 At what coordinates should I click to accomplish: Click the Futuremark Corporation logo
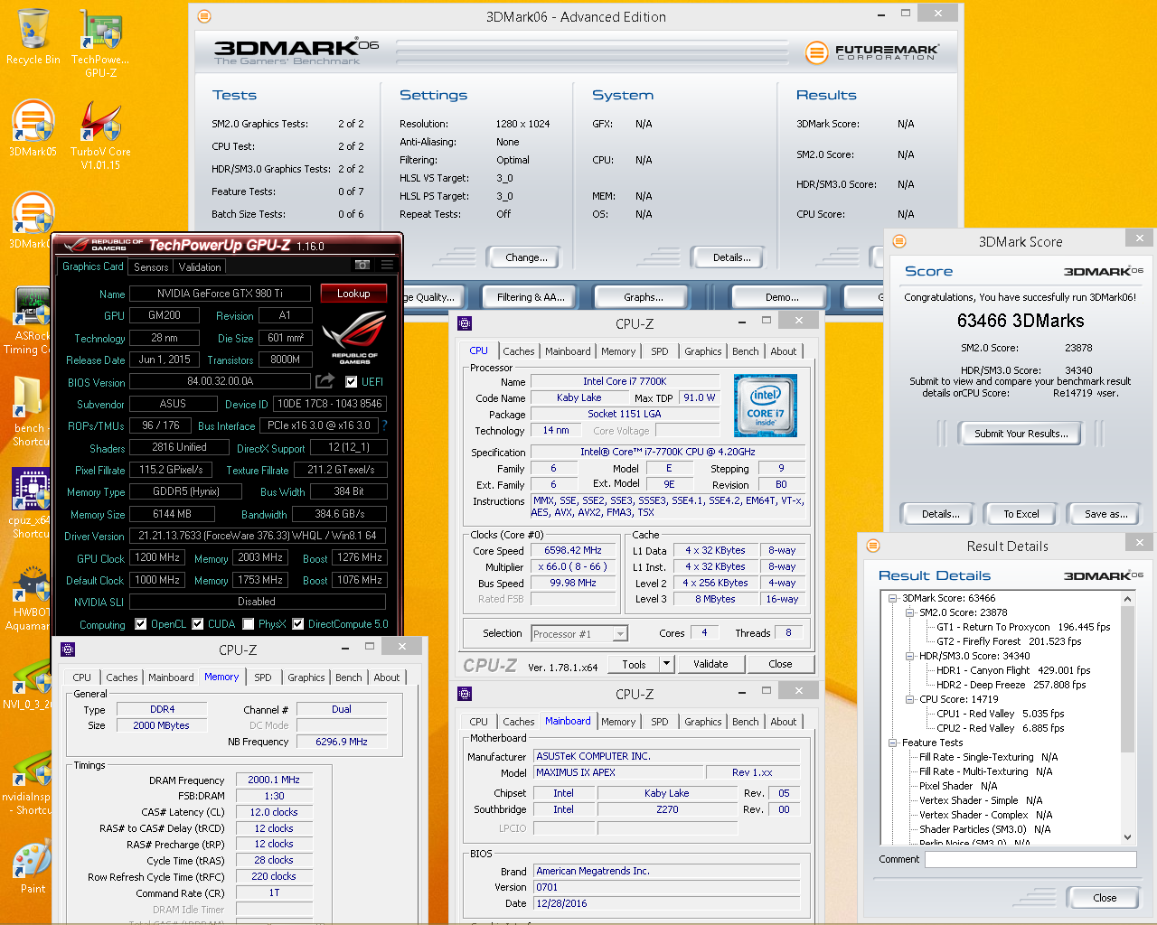(x=872, y=52)
